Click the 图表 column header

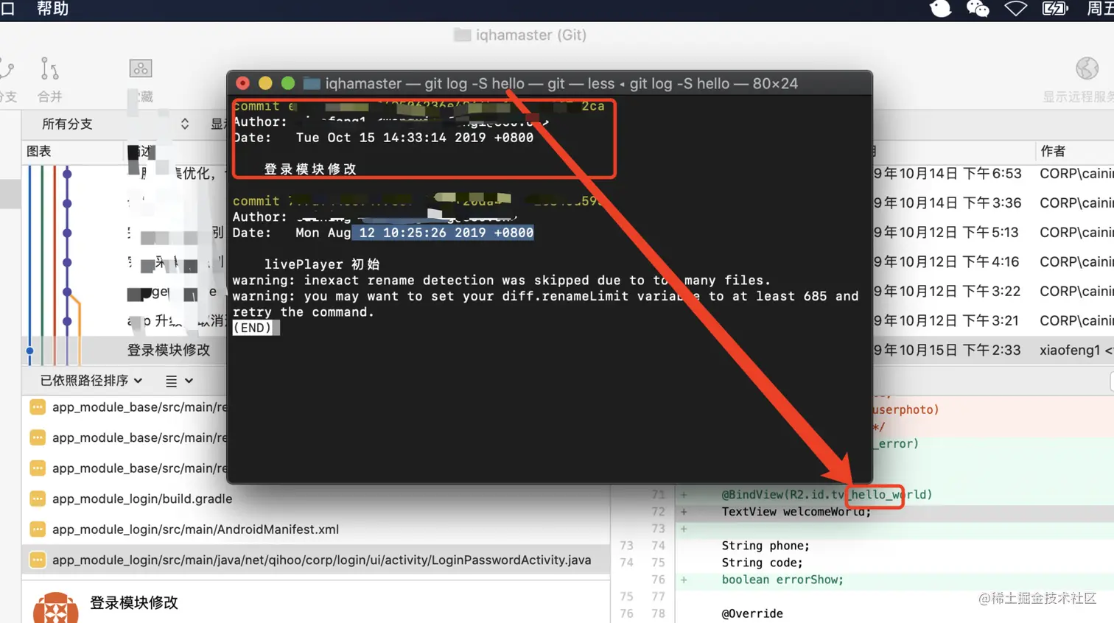click(39, 151)
